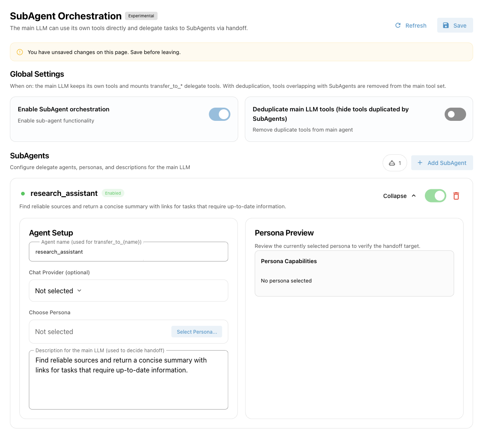Click the Experimental badge
483x438 pixels.
141,16
